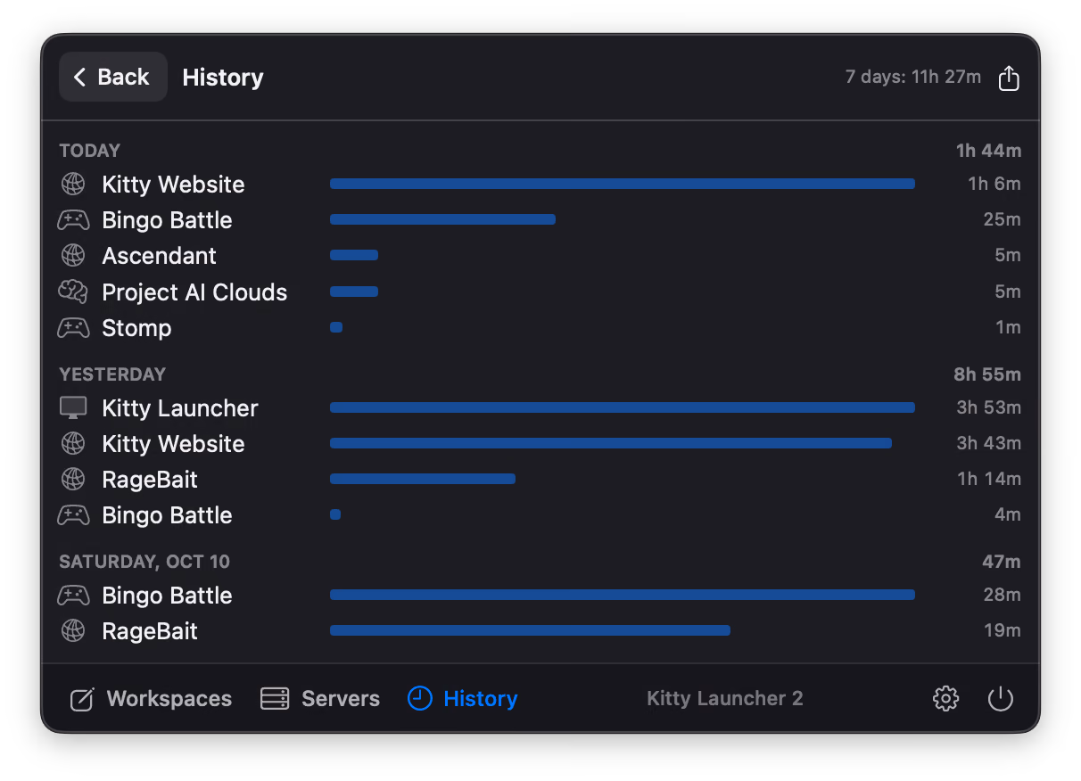
Task: Click globe icon beside yesterday's Kitty Website
Action: [73, 444]
